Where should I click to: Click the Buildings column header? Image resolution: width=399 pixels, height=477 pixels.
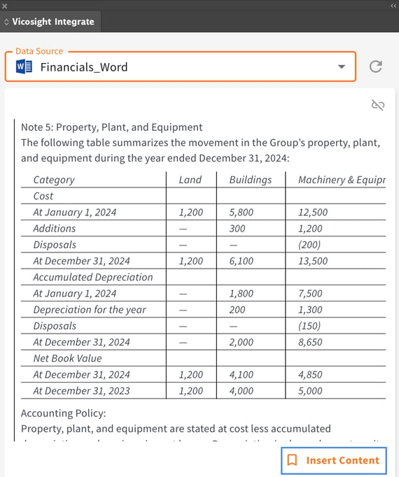[x=251, y=180]
